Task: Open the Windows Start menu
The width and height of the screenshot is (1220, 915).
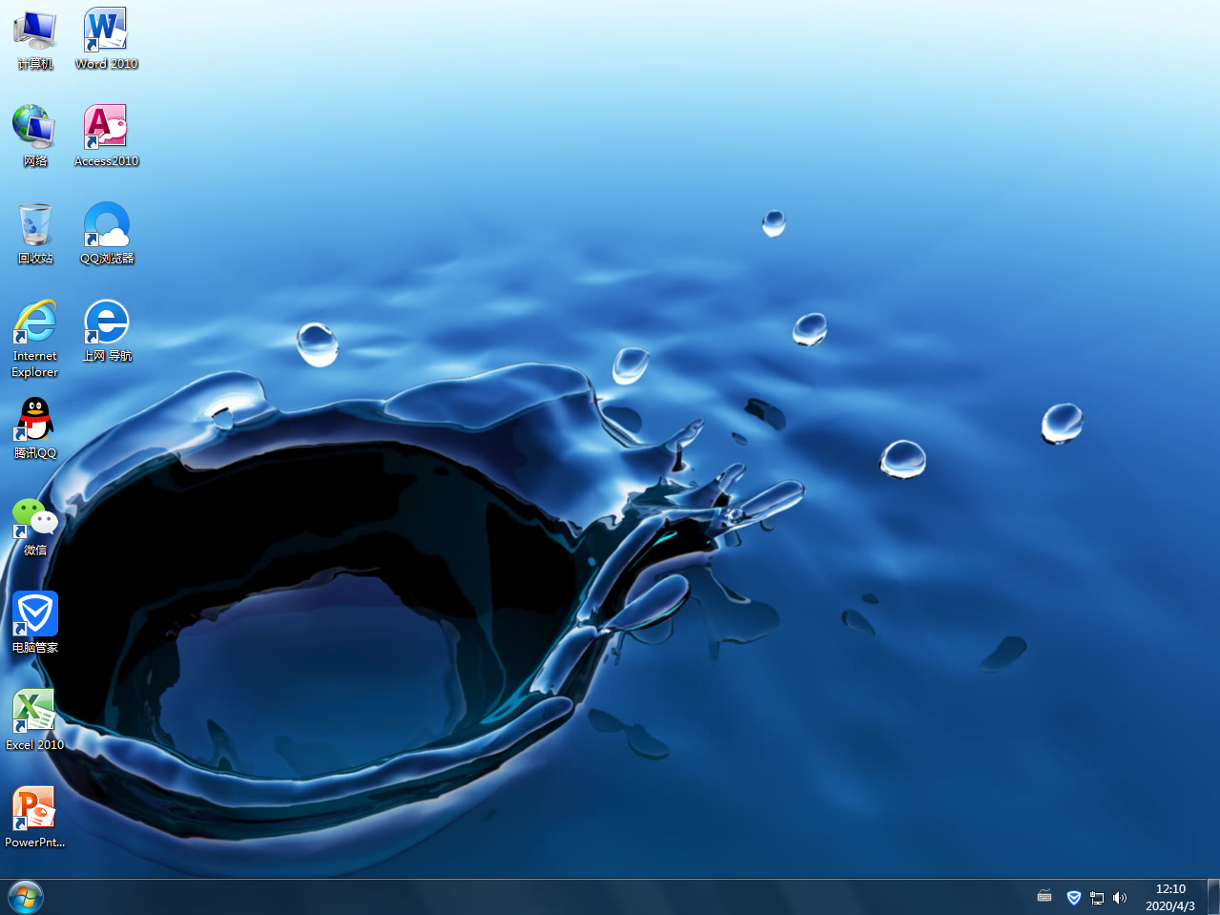Action: [26, 897]
